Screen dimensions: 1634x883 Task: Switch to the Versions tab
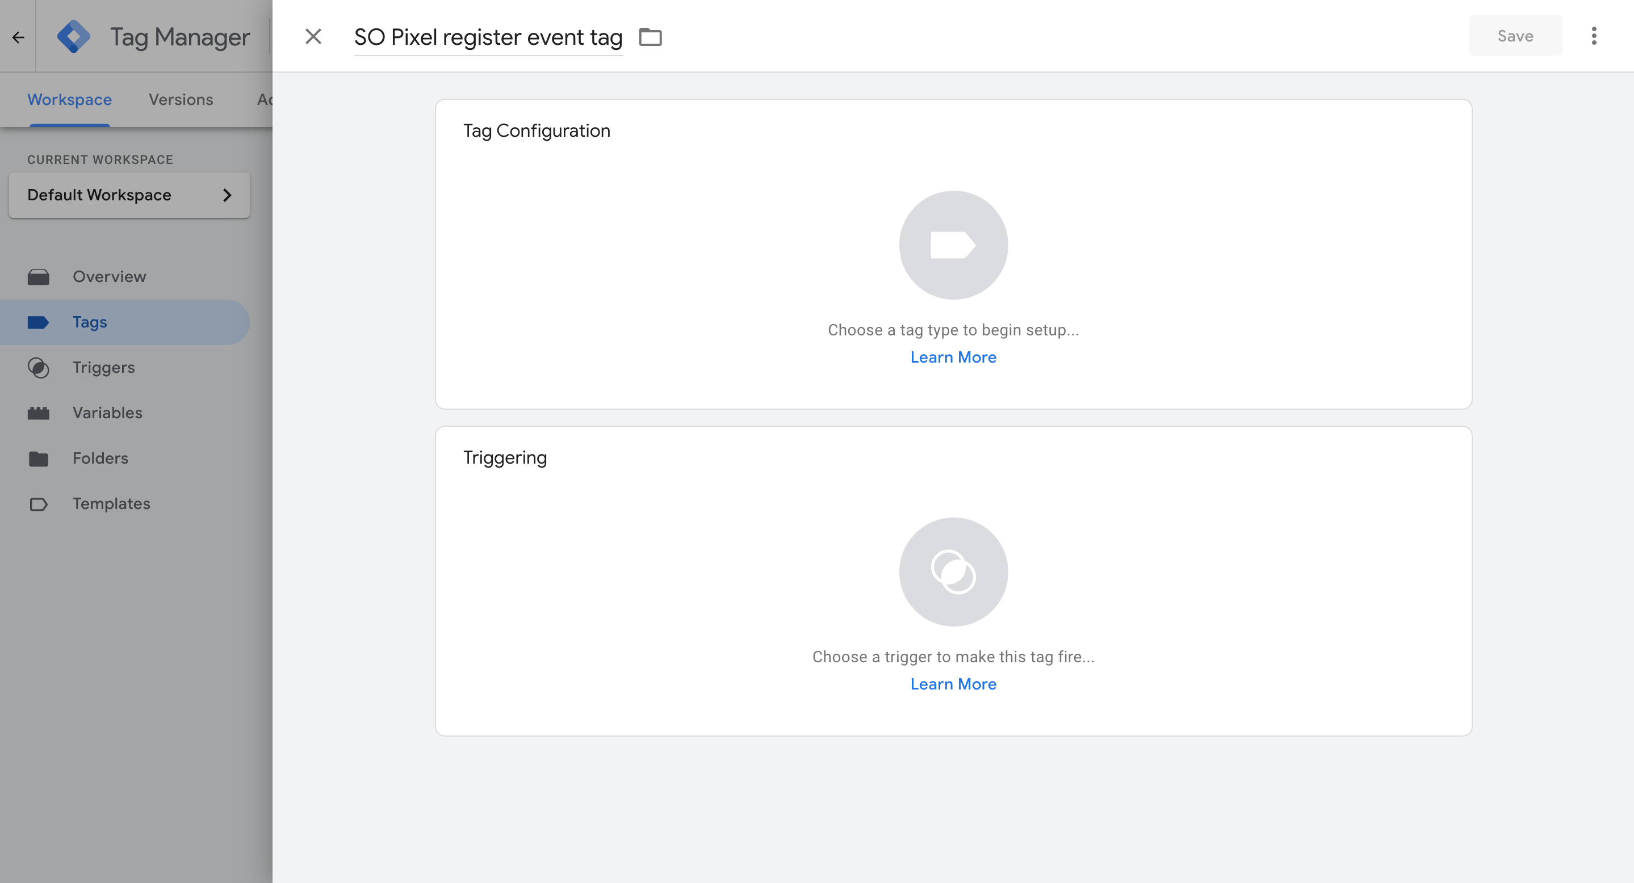tap(181, 99)
